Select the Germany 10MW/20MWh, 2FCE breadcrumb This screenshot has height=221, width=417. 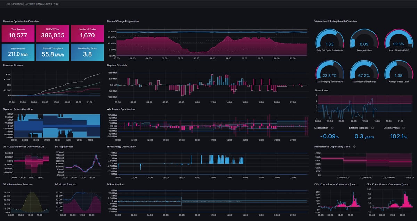click(x=43, y=4)
